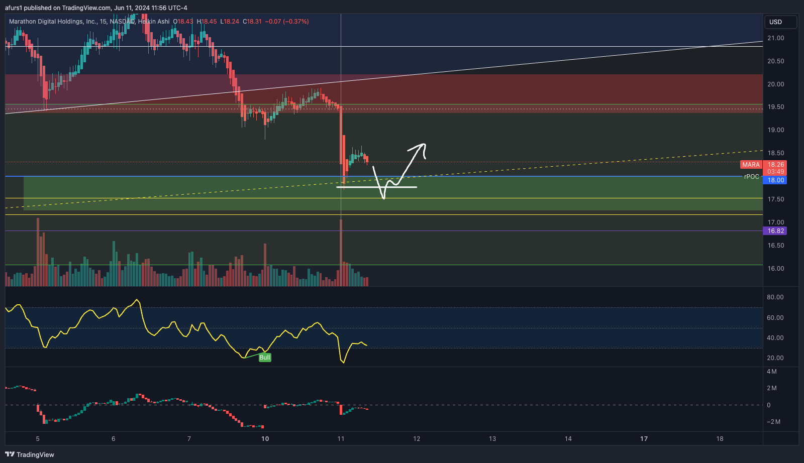This screenshot has height=463, width=804.
Task: Open the USD currency selector
Action: 781,22
